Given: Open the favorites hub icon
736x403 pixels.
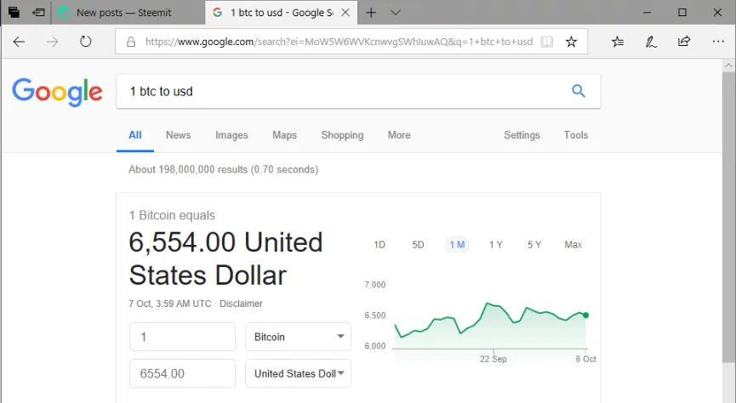Looking at the screenshot, I should (x=618, y=42).
